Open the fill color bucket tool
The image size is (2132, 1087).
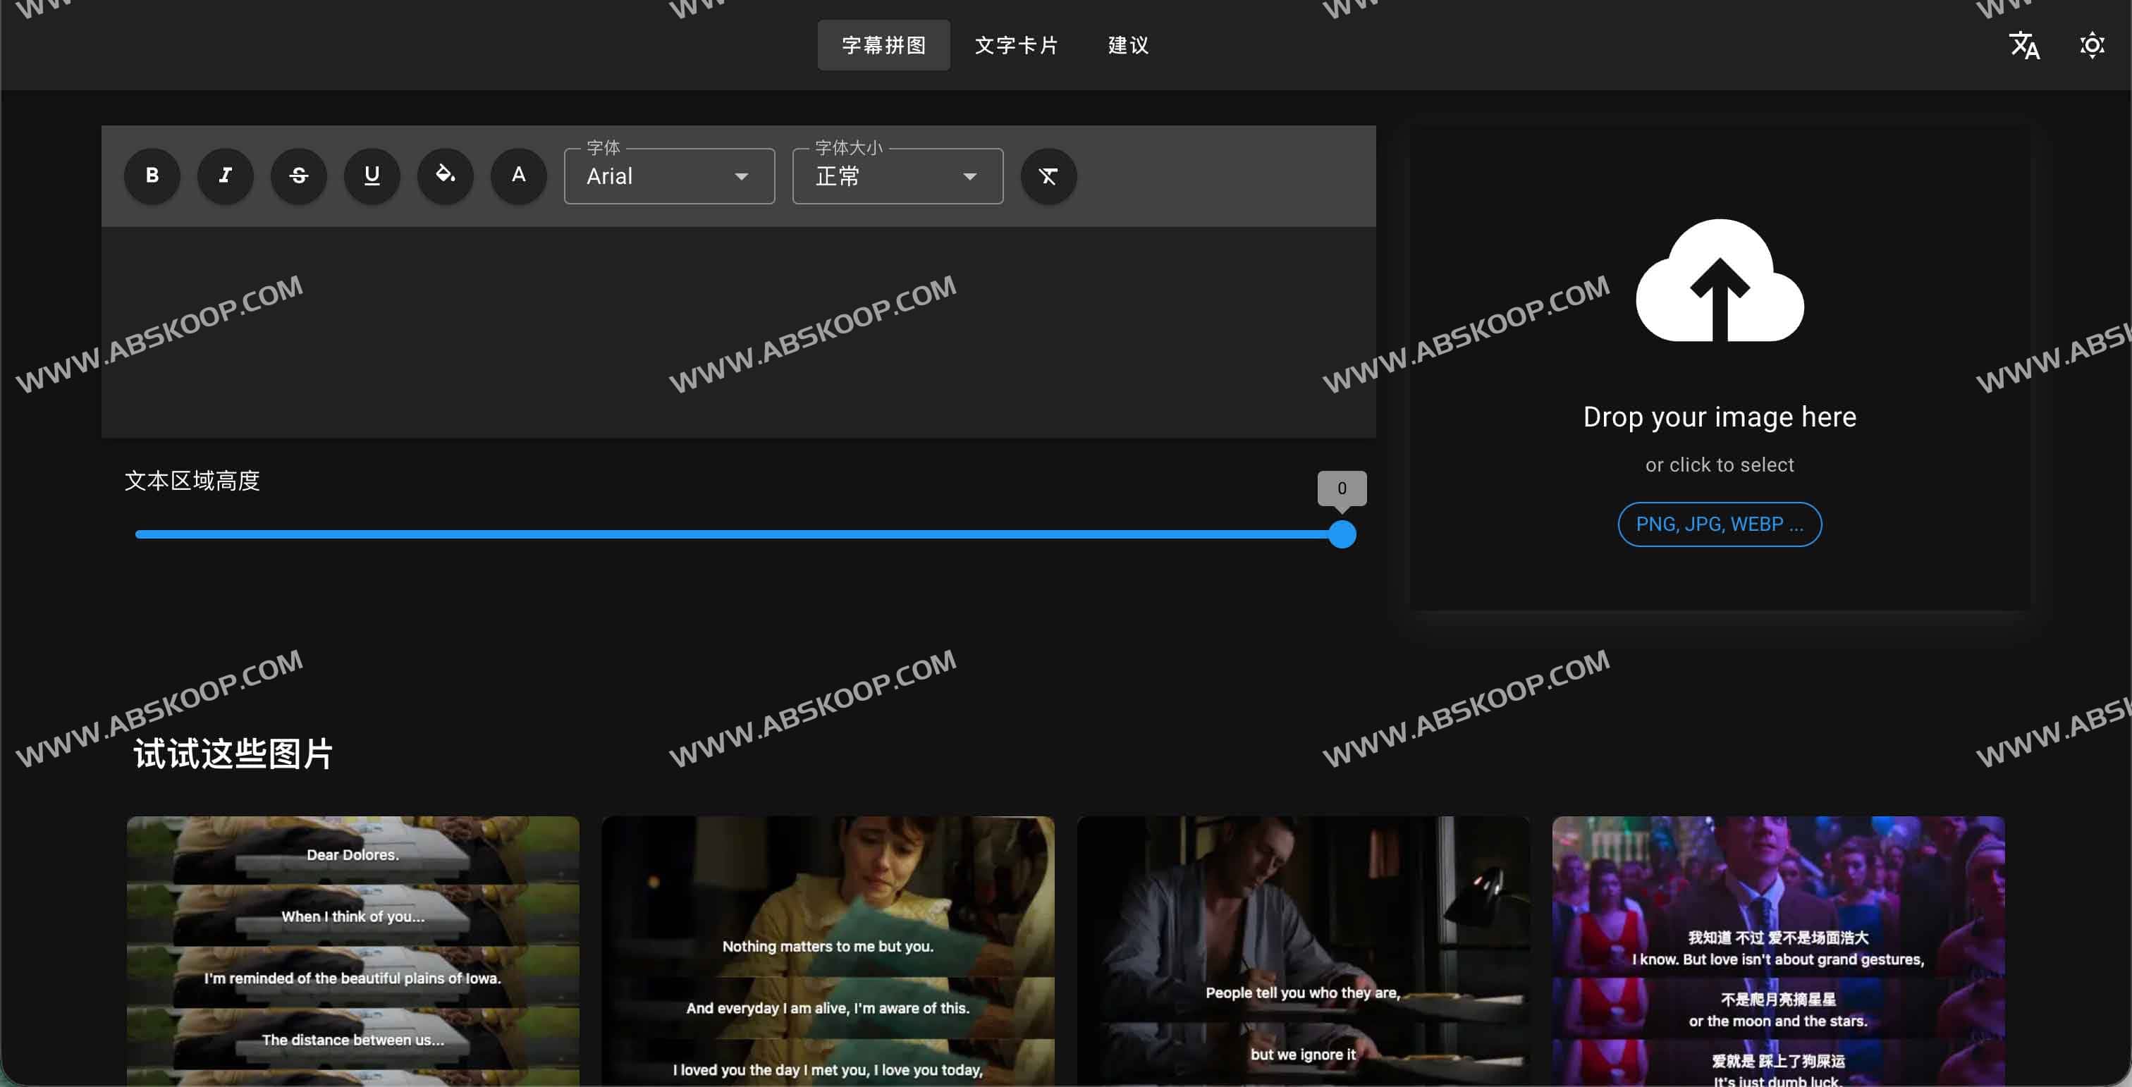[446, 176]
